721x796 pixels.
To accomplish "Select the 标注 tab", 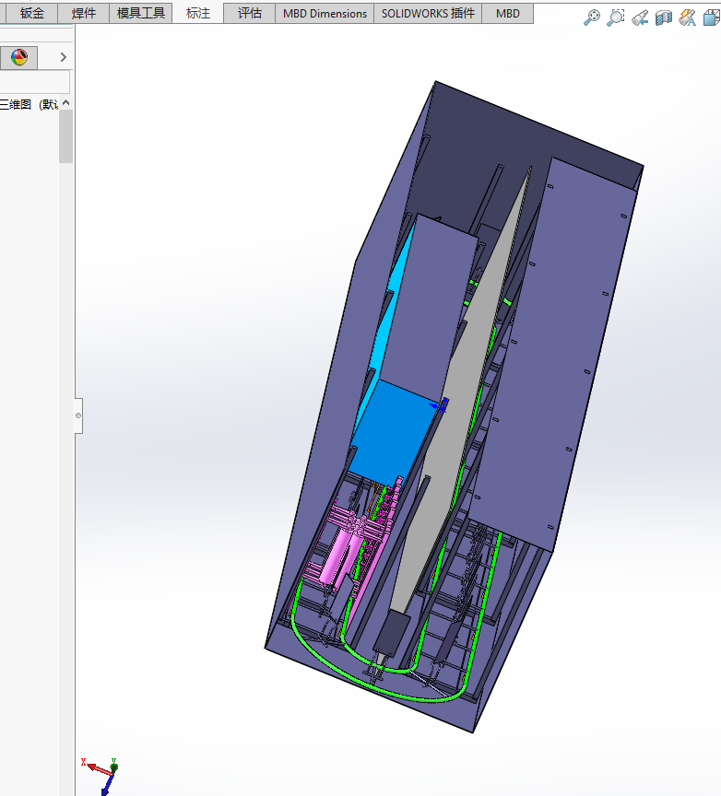I will pyautogui.click(x=198, y=13).
